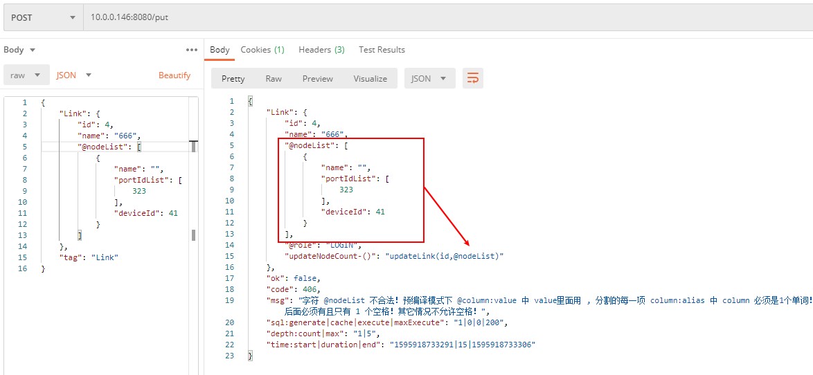This screenshot has height=375, width=813.
Task: Select the Visualize view button
Action: [370, 79]
